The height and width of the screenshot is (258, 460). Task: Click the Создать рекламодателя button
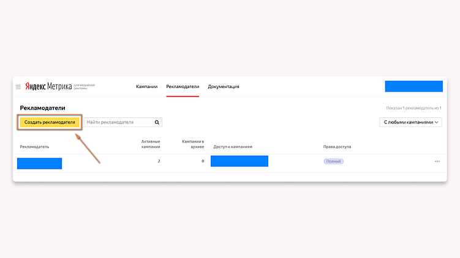50,122
